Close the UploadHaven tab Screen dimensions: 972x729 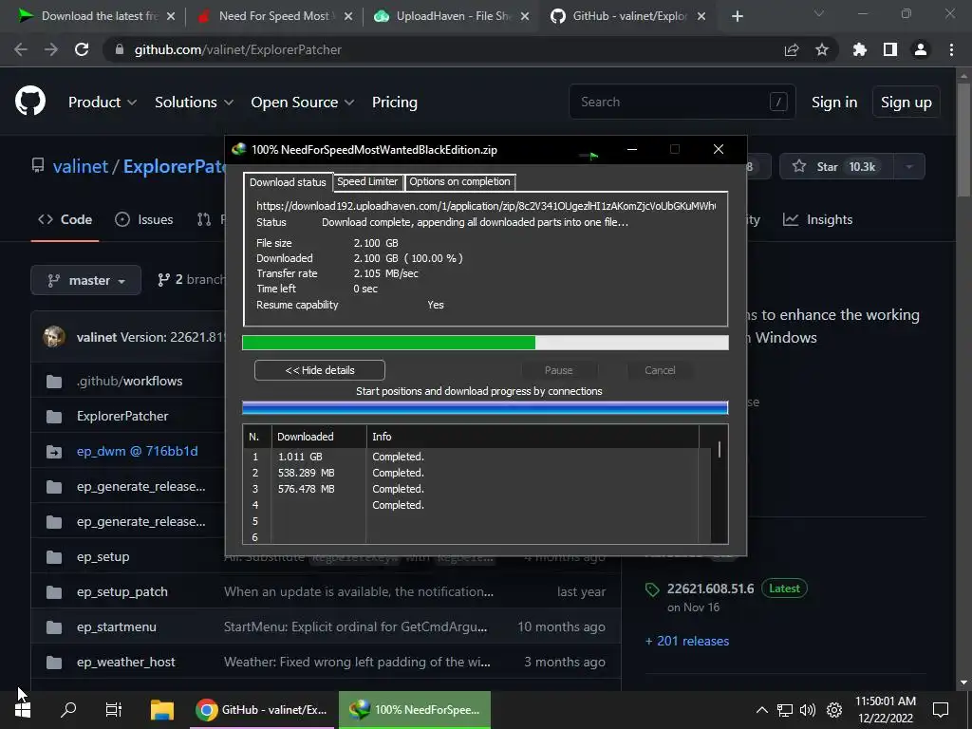525,16
